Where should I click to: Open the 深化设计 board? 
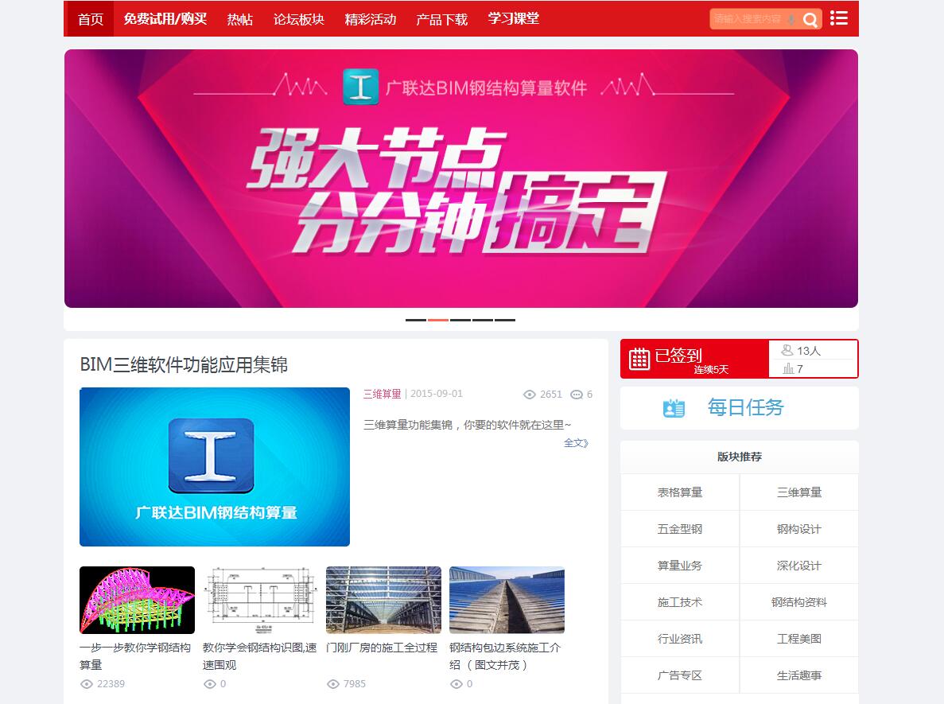click(x=799, y=566)
